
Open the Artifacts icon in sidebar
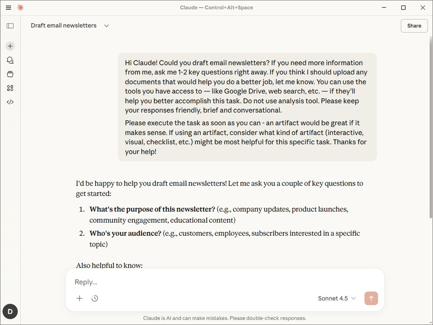point(10,88)
